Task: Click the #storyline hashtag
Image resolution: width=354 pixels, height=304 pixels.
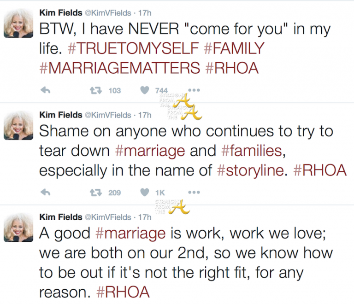Action: [x=250, y=170]
